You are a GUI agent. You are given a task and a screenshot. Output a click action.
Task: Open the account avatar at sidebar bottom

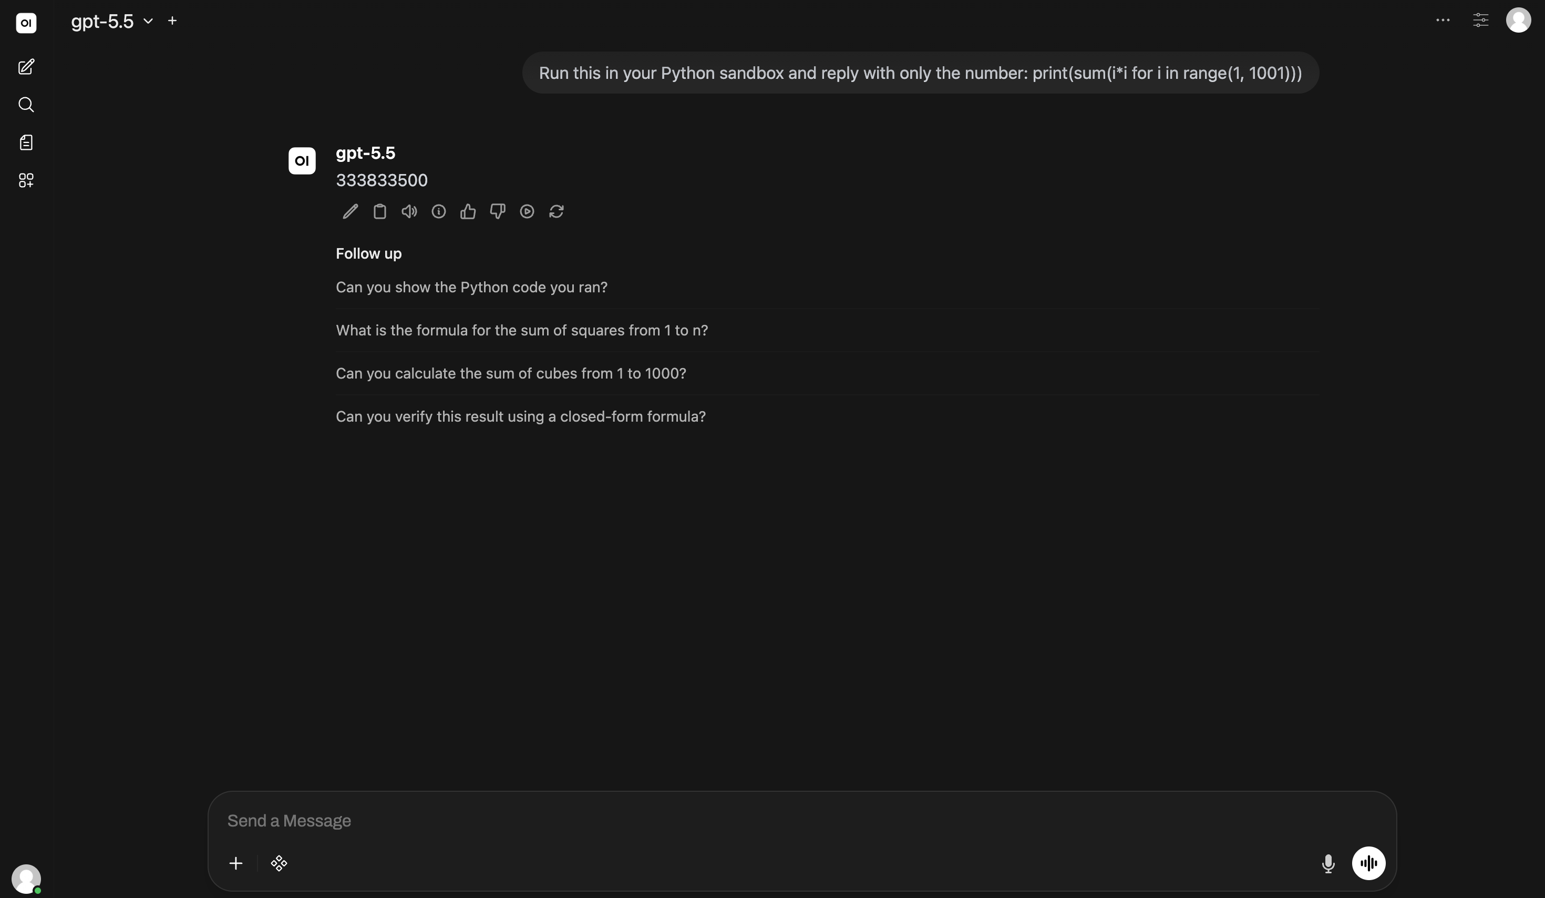pos(26,879)
